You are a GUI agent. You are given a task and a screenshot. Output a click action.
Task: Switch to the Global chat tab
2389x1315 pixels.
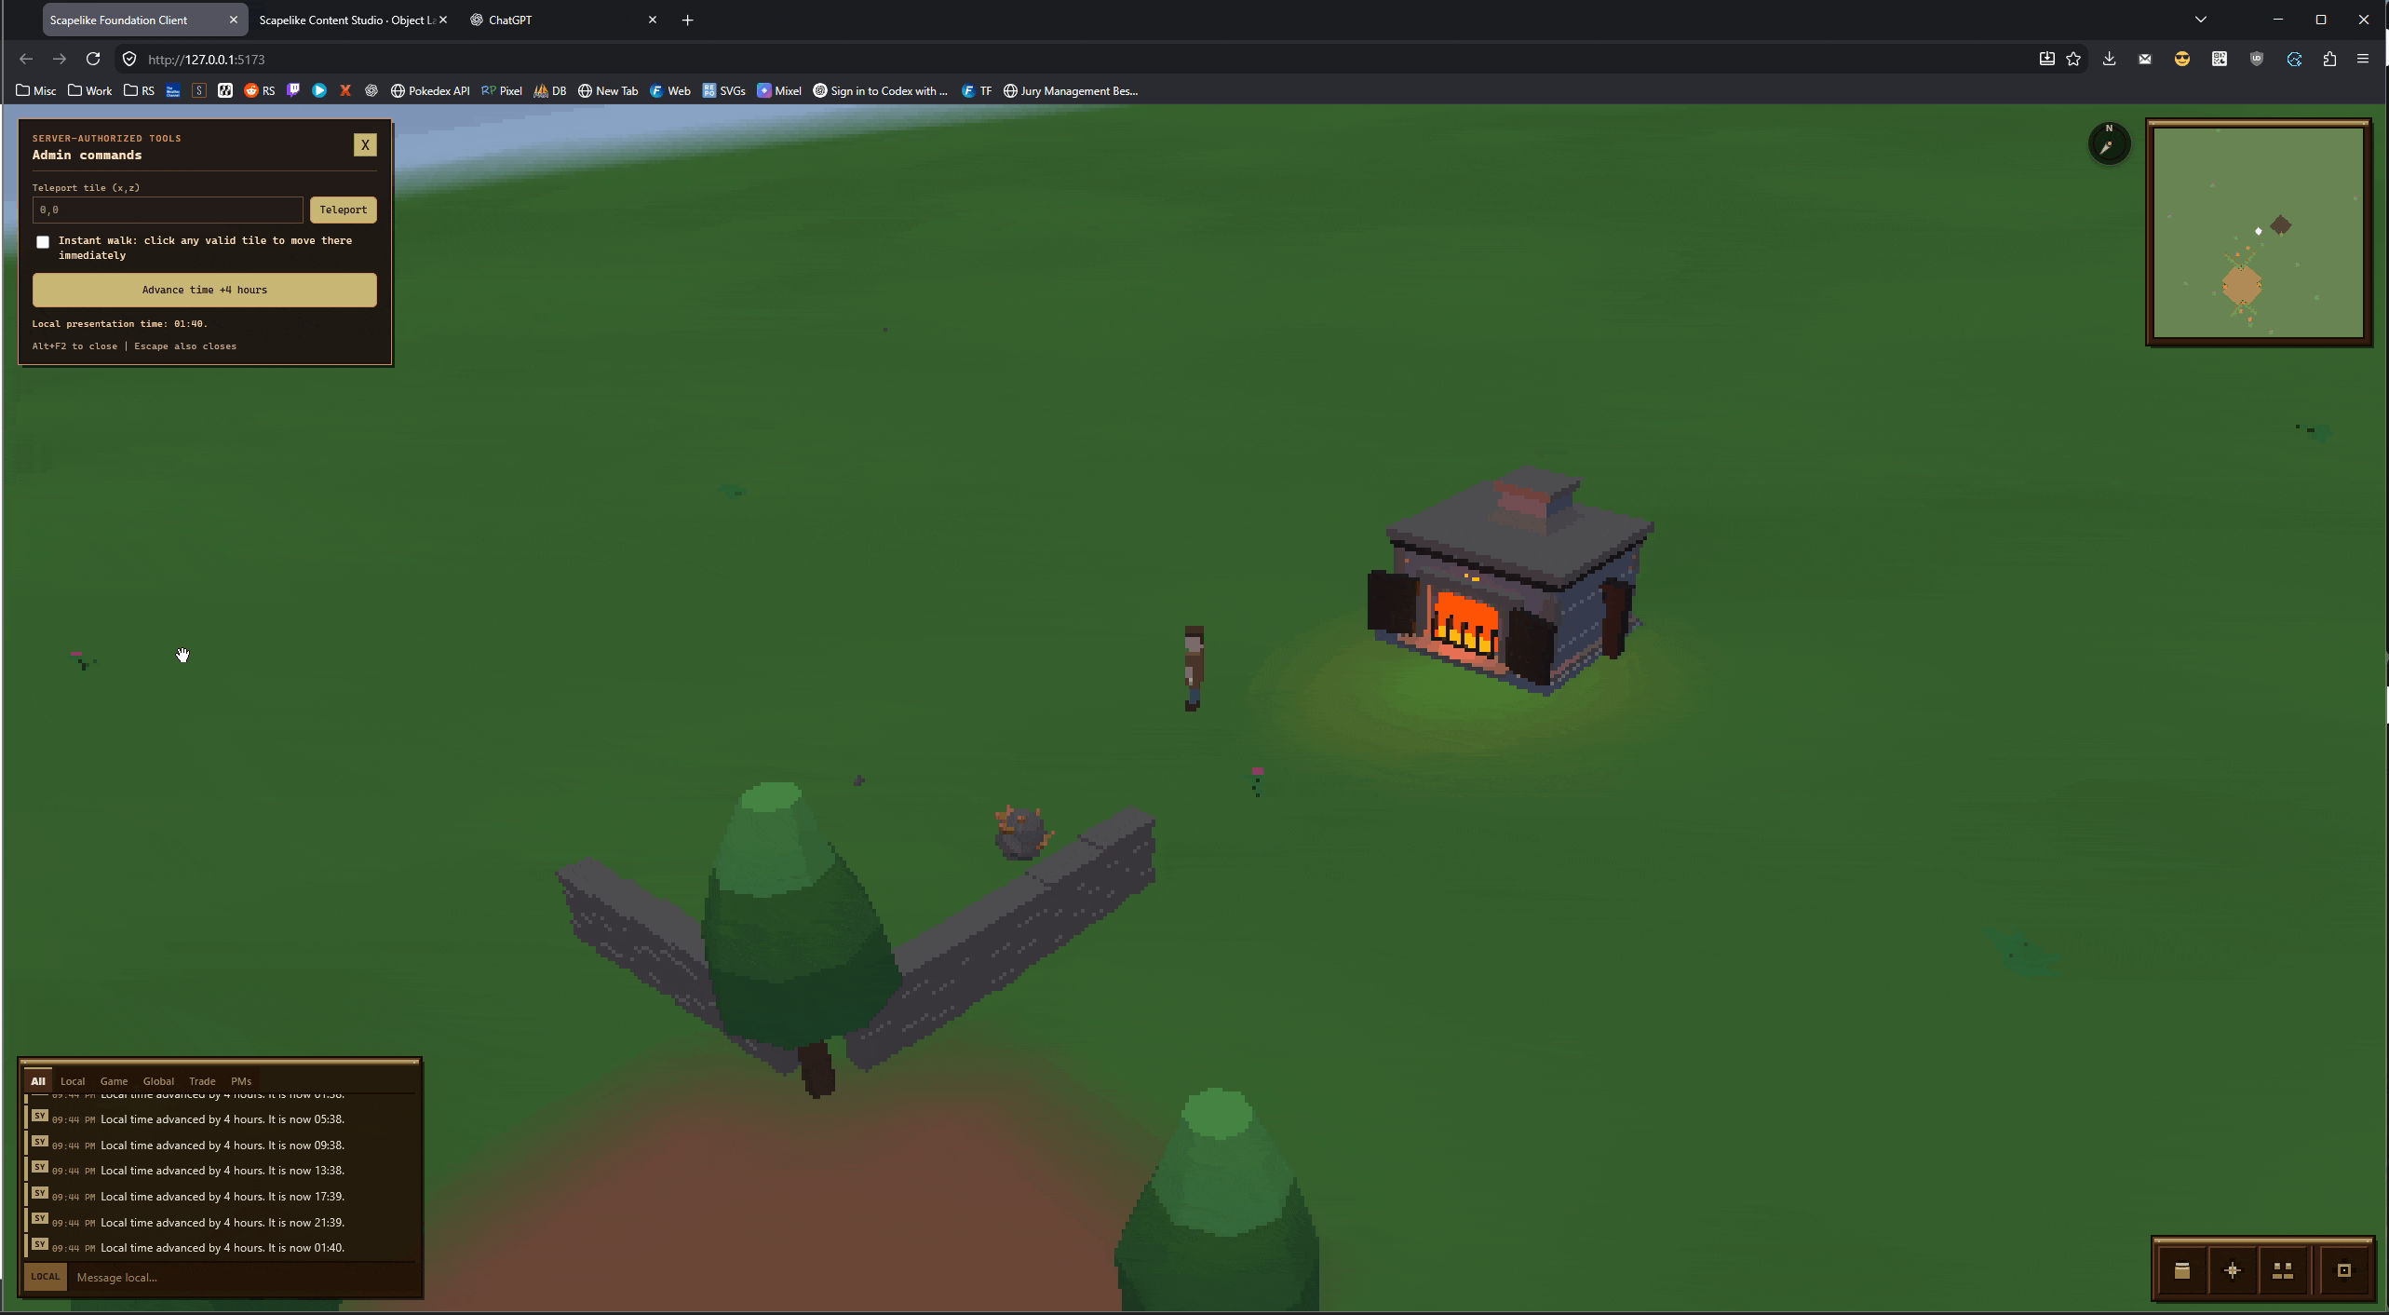point(158,1081)
